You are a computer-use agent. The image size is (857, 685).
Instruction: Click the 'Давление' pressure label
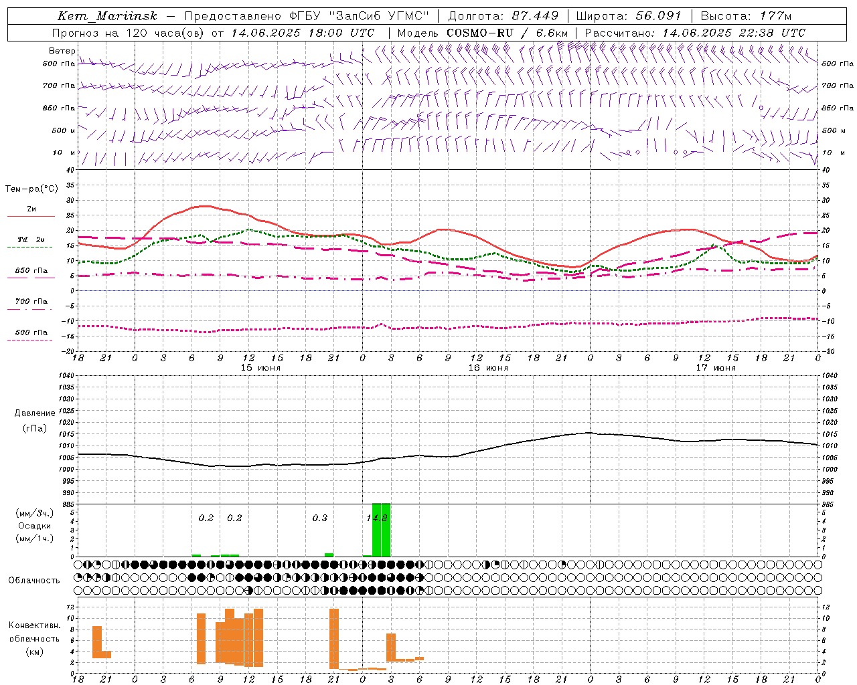tap(35, 413)
